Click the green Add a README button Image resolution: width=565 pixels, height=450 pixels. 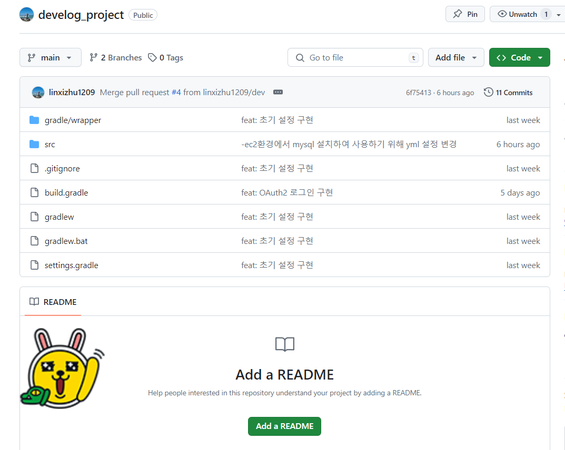tap(284, 426)
